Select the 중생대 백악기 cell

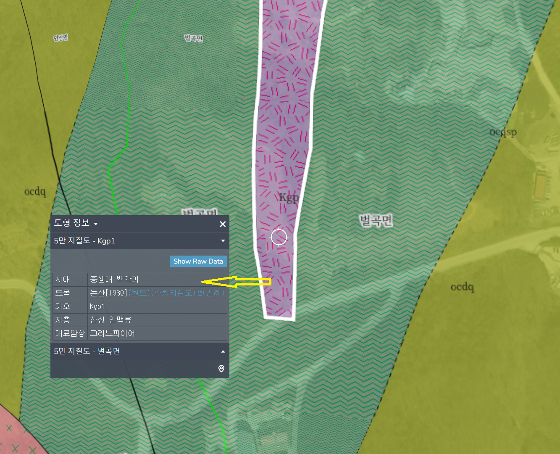tap(157, 280)
